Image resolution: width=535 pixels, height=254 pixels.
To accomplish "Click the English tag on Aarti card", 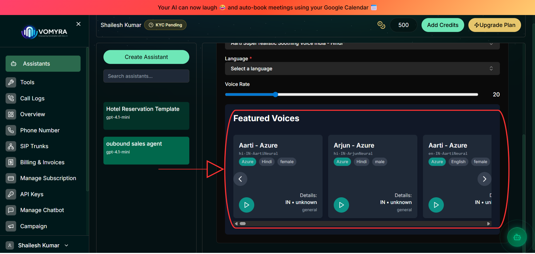I will pyautogui.click(x=458, y=162).
